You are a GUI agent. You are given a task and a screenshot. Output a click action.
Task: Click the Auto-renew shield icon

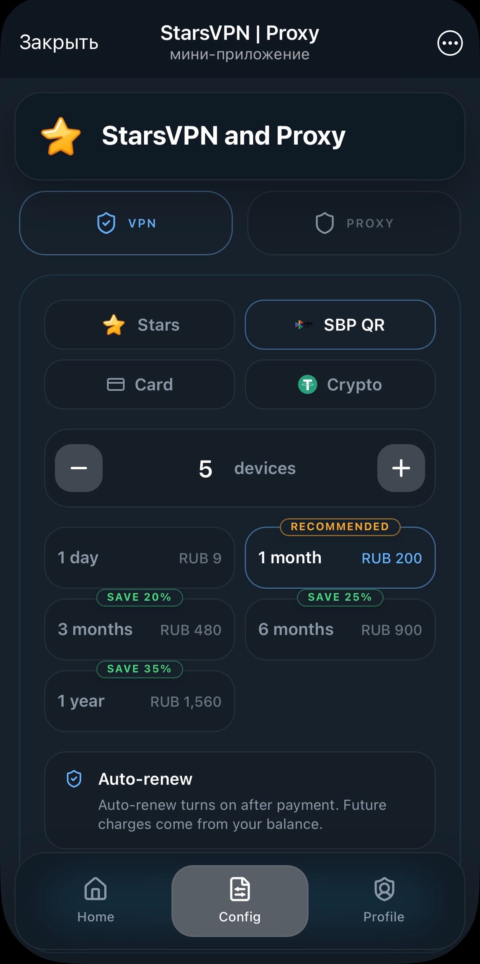tap(74, 779)
